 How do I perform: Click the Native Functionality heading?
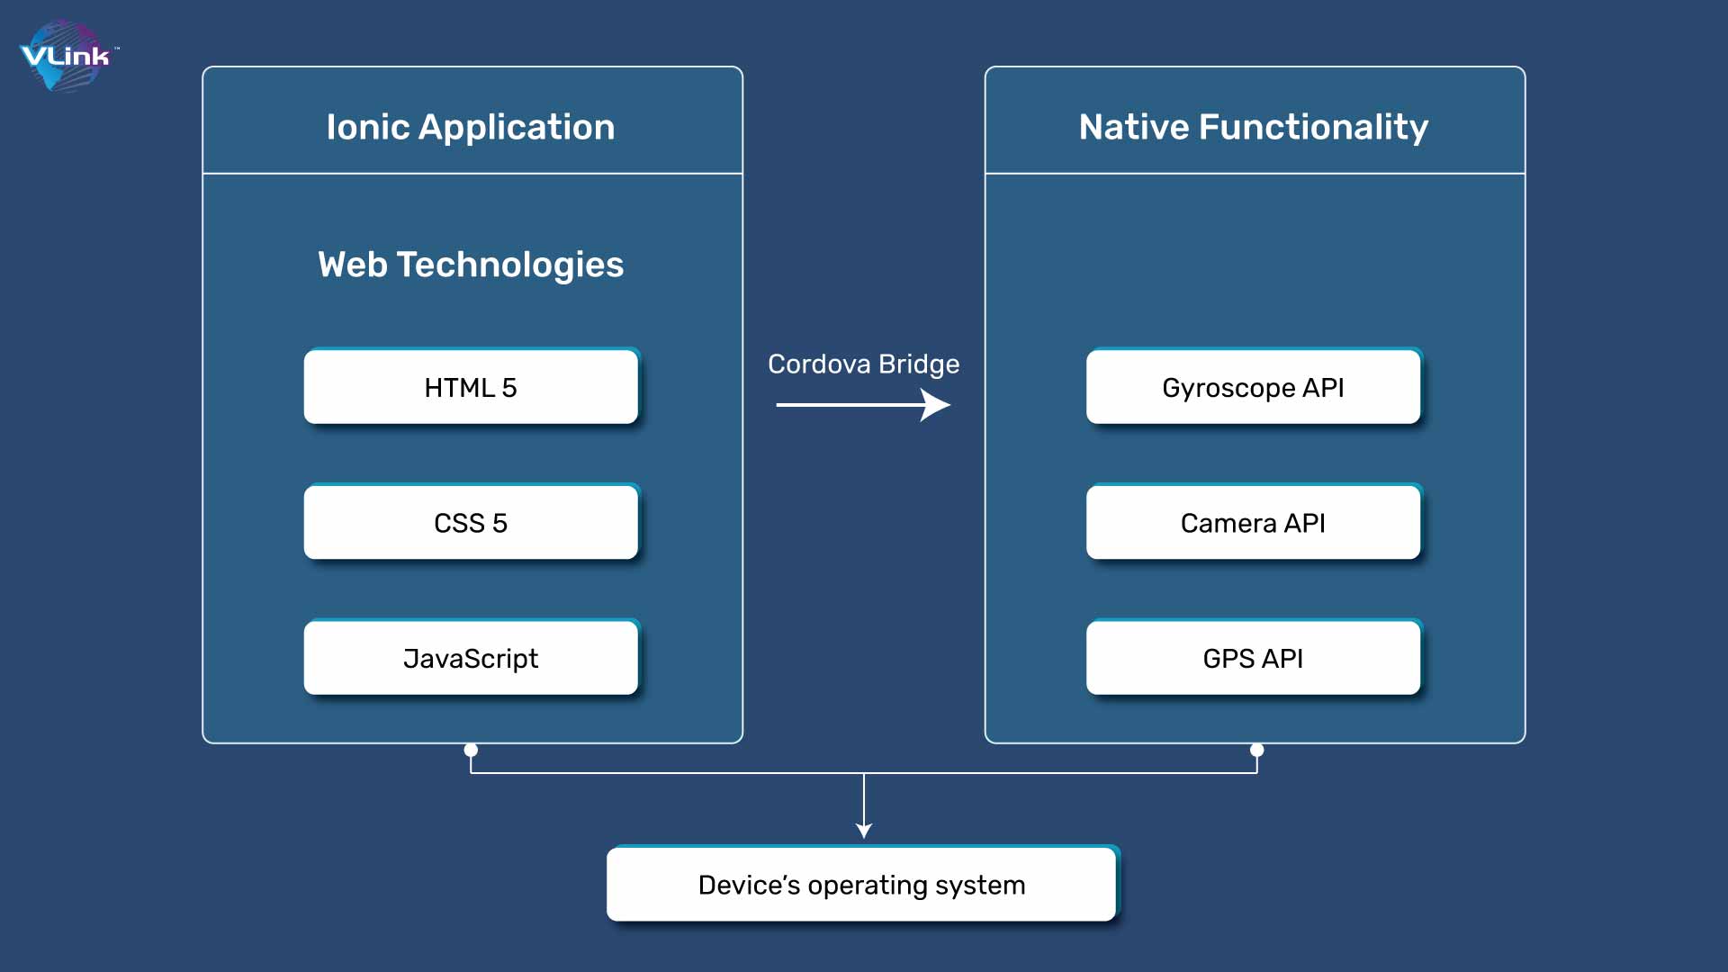(x=1253, y=127)
